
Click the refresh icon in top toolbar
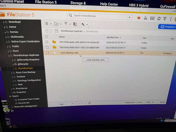[x=159, y=18]
